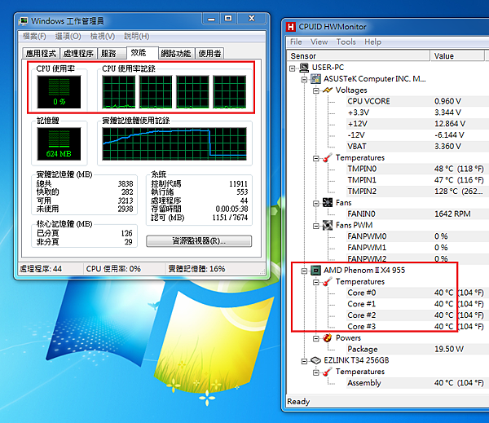
Task: Click the 資源監視器(R)... button
Action: pyautogui.click(x=199, y=241)
